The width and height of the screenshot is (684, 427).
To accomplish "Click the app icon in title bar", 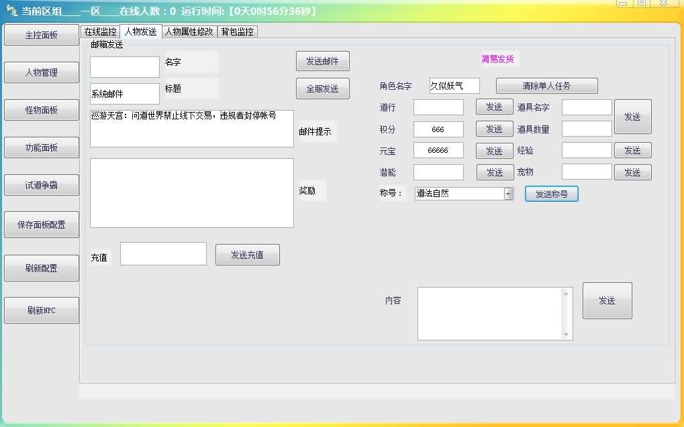I will coord(11,11).
